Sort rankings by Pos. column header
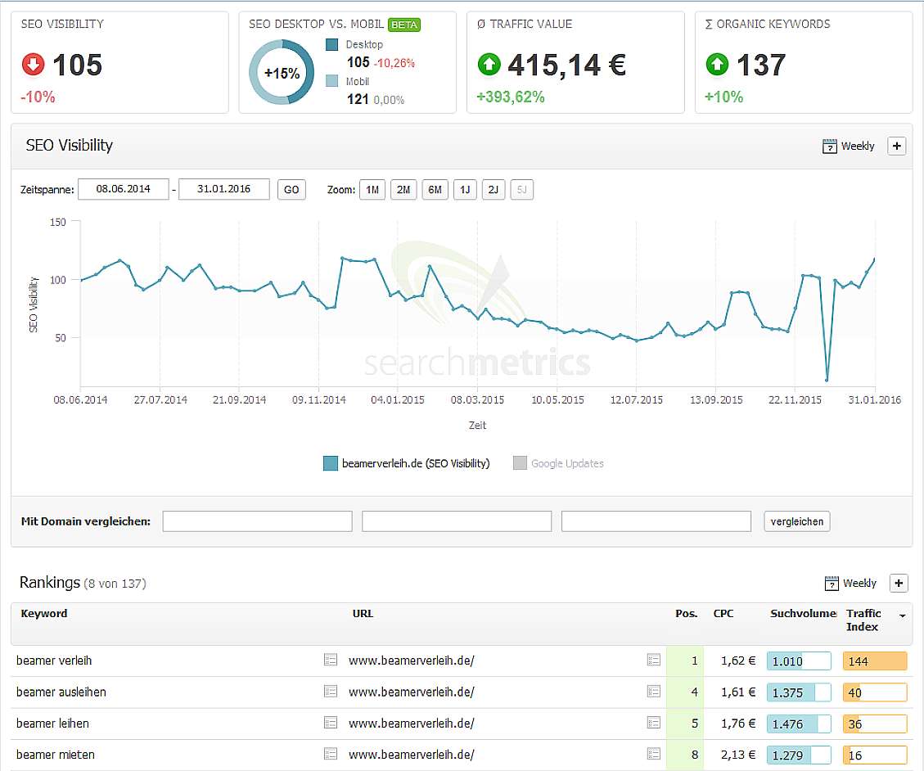 click(x=687, y=614)
